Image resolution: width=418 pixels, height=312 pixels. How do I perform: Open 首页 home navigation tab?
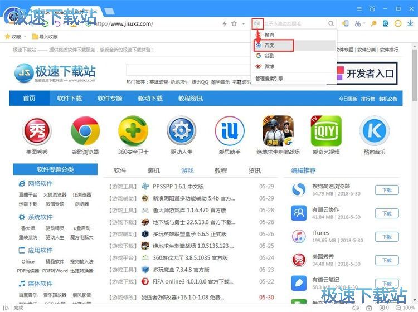click(29, 98)
